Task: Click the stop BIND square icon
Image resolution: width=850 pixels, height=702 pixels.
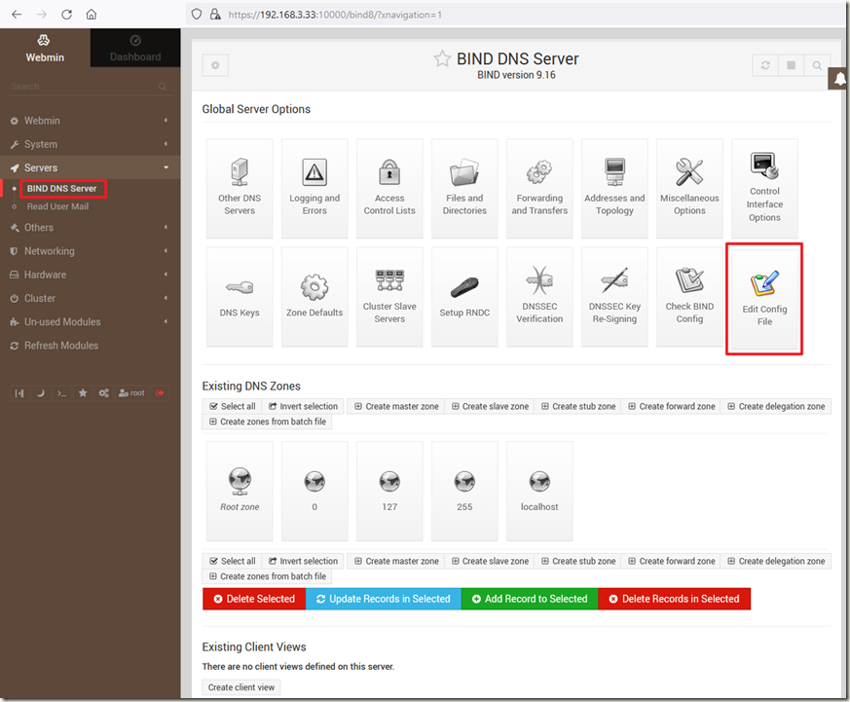Action: (791, 65)
